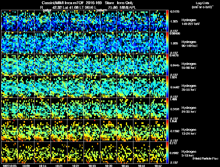Viewport: 220px width, 167px height.
Task: Click the '1.858' colorbar value
Action: 173,121
